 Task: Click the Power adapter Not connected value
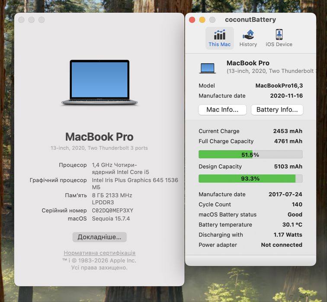pyautogui.click(x=282, y=245)
